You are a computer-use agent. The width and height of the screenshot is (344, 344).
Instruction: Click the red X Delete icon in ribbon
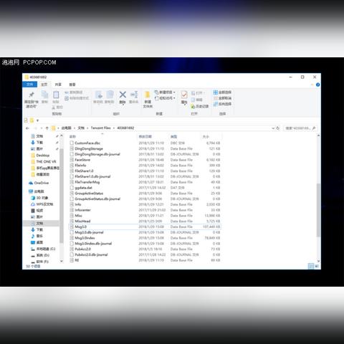pyautogui.click(x=123, y=95)
